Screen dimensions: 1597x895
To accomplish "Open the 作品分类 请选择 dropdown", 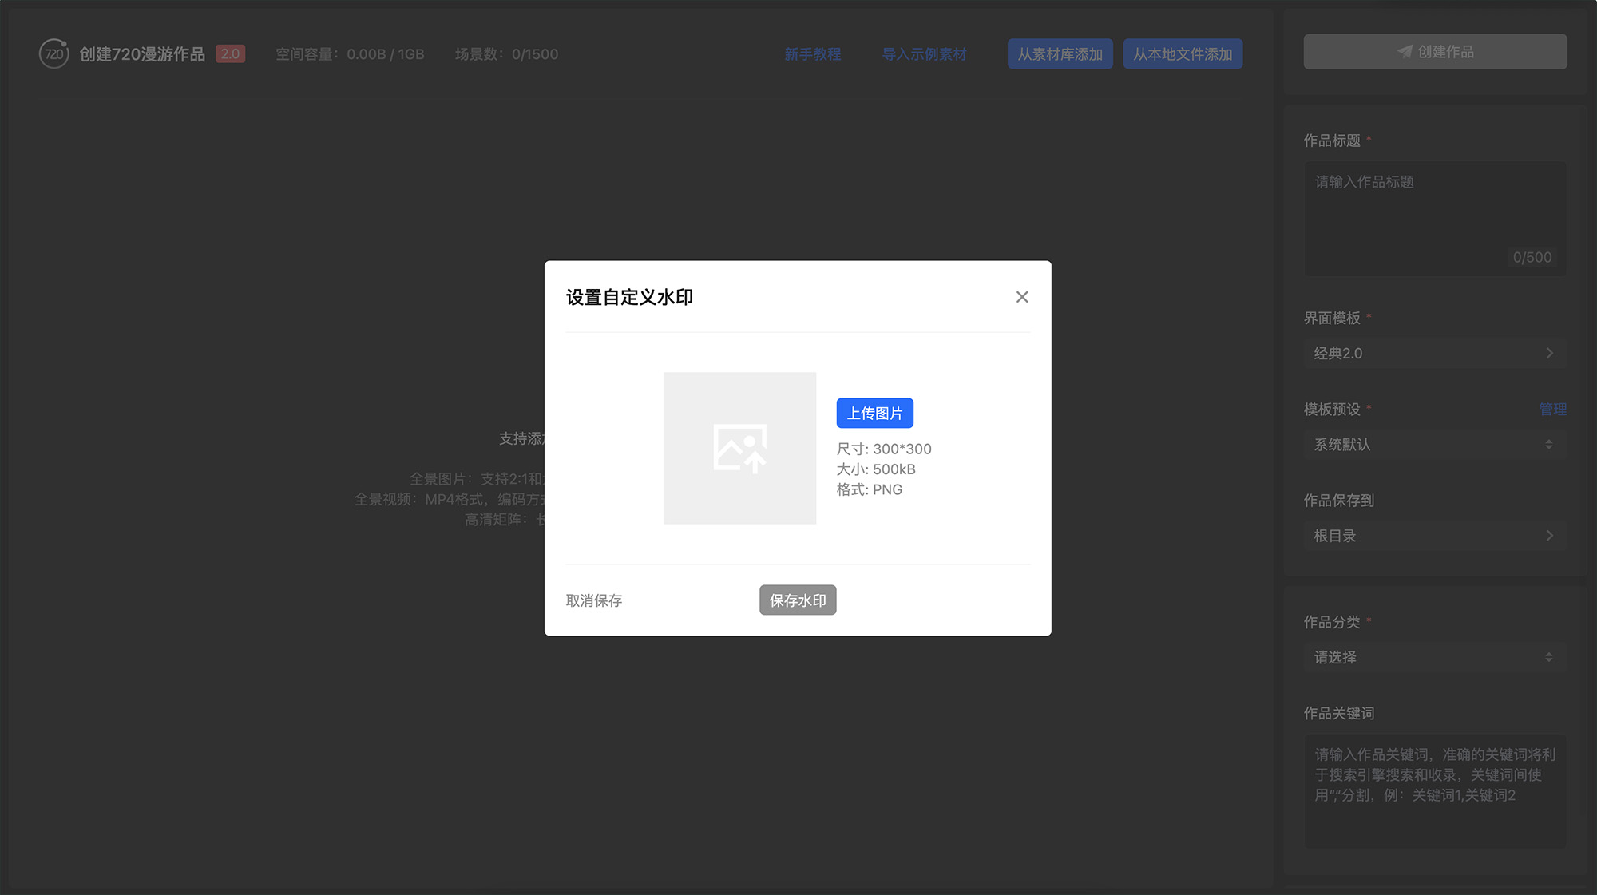I will click(x=1435, y=658).
